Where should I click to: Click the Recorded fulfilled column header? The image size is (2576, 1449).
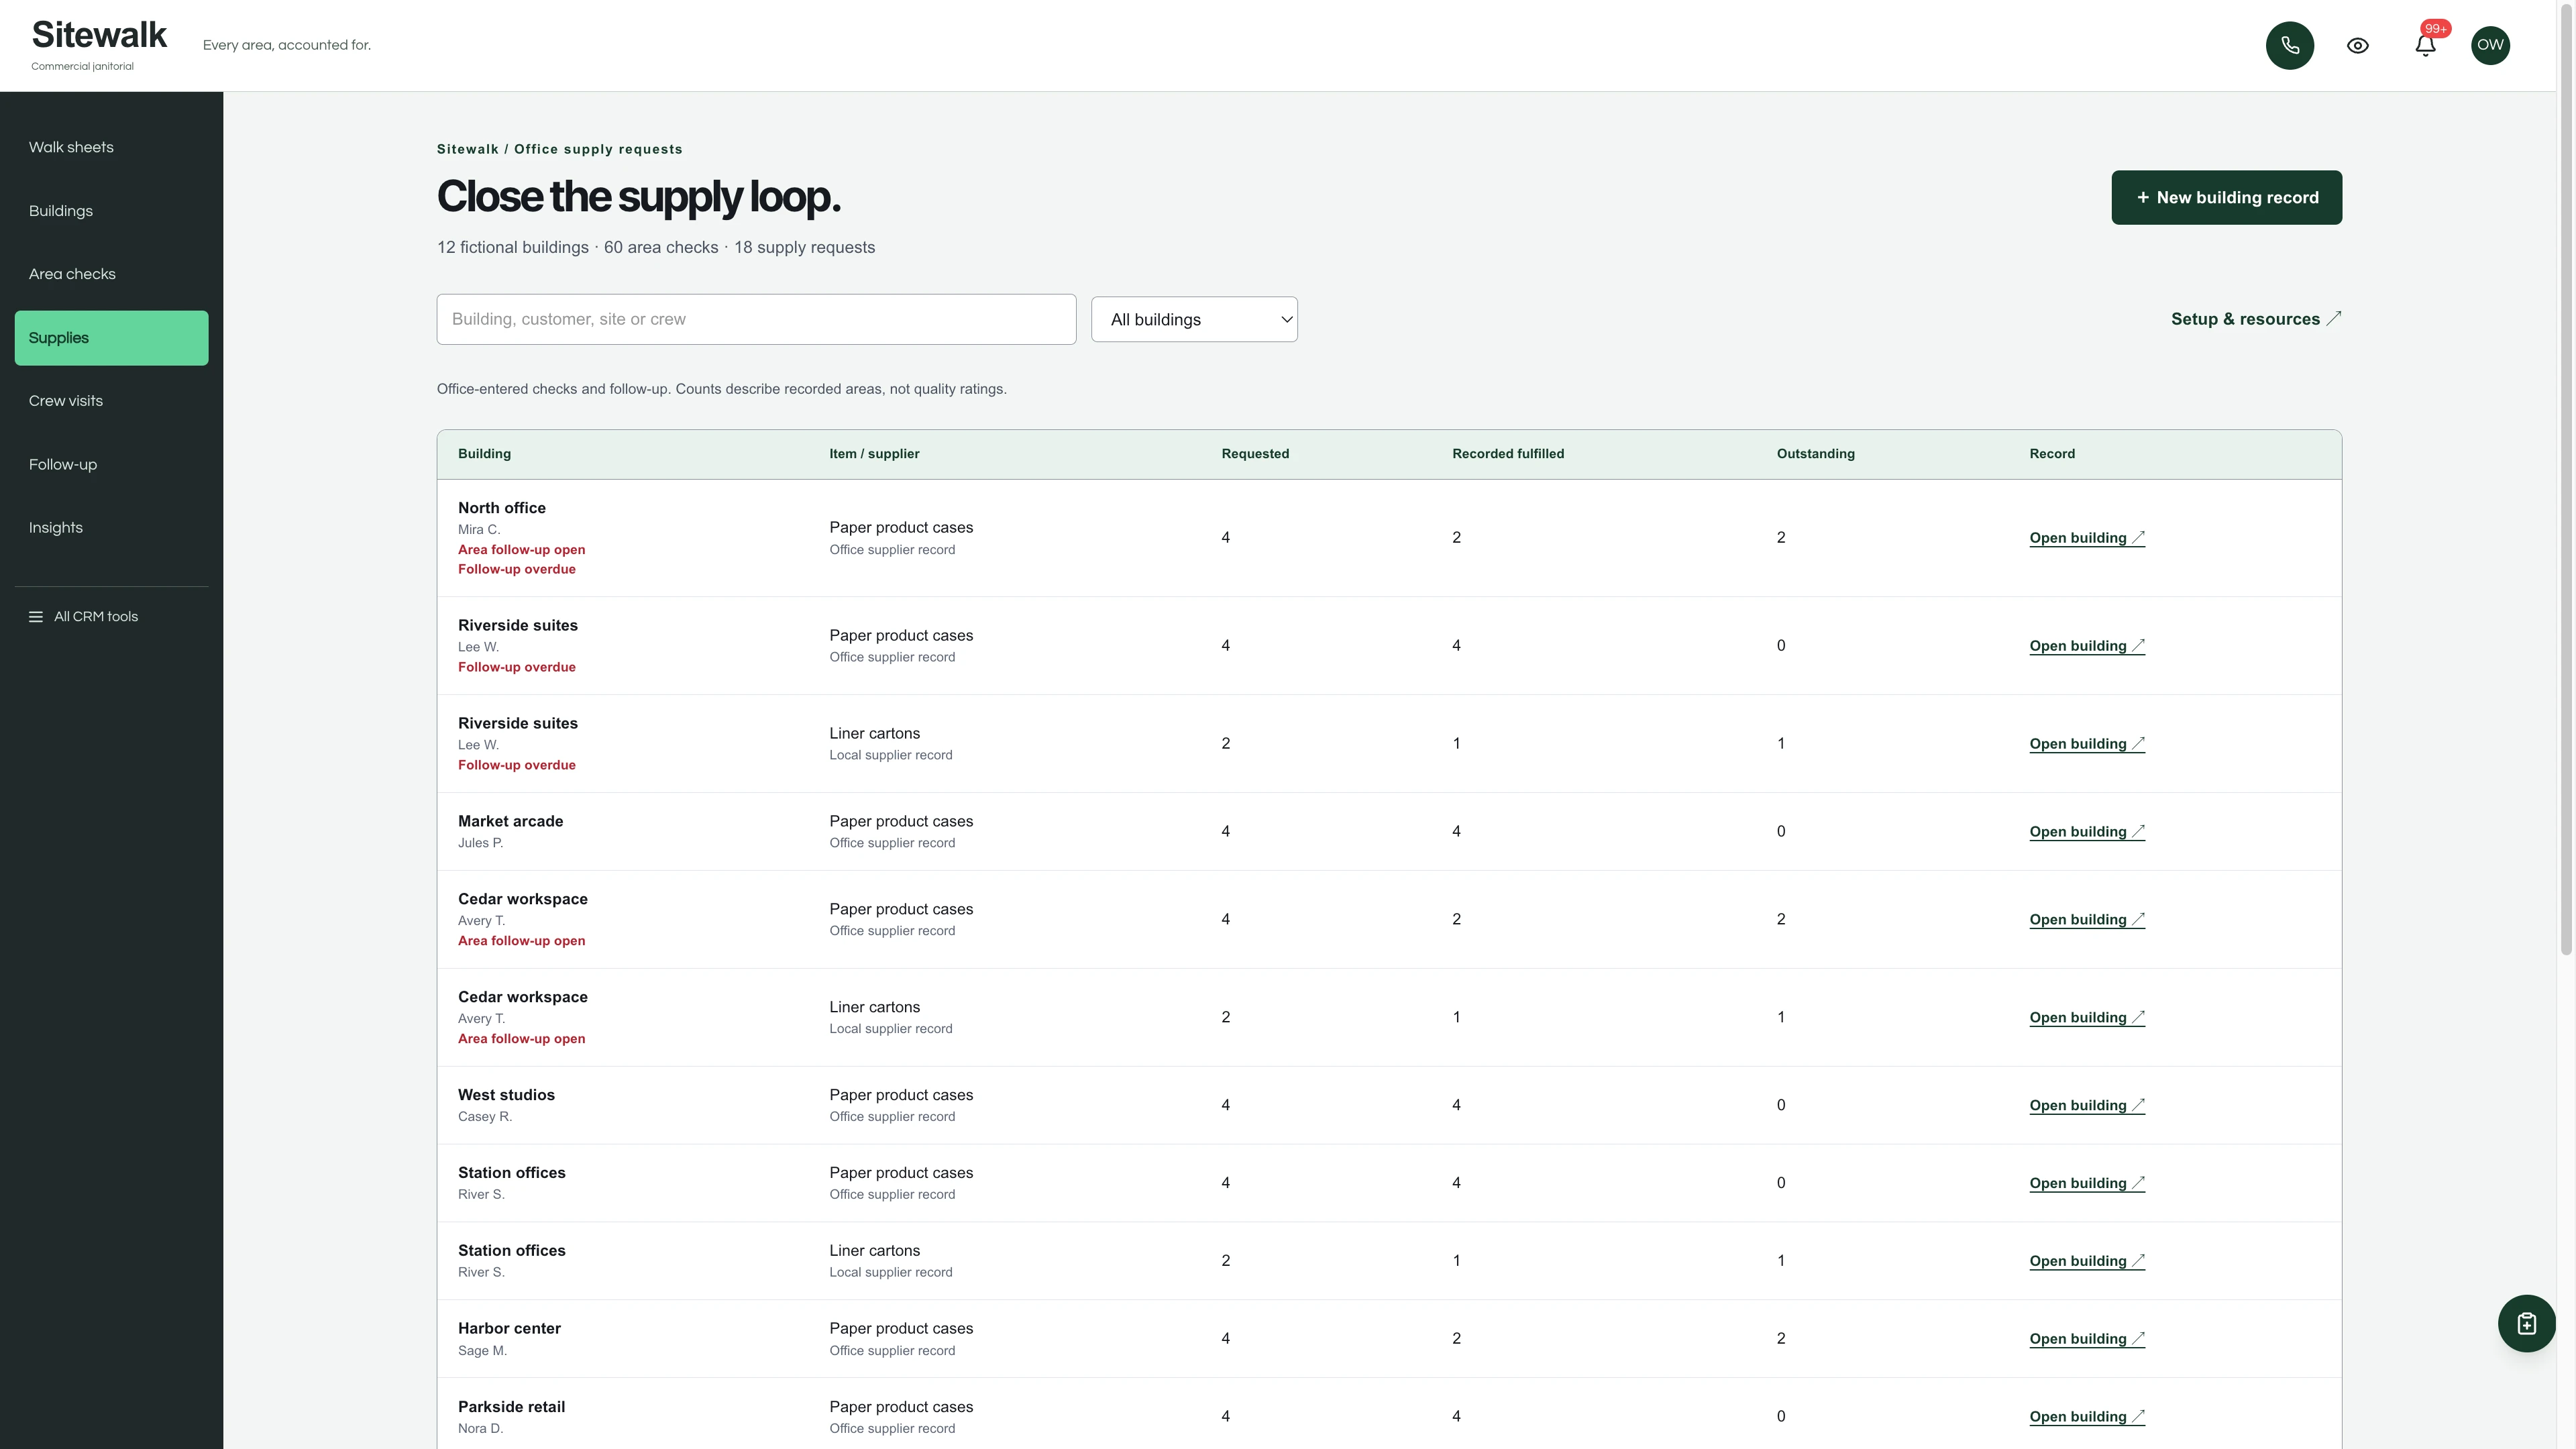click(1508, 454)
